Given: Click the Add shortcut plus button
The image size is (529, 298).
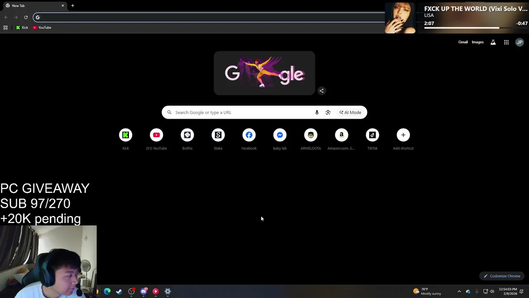Looking at the screenshot, I should coord(403,135).
